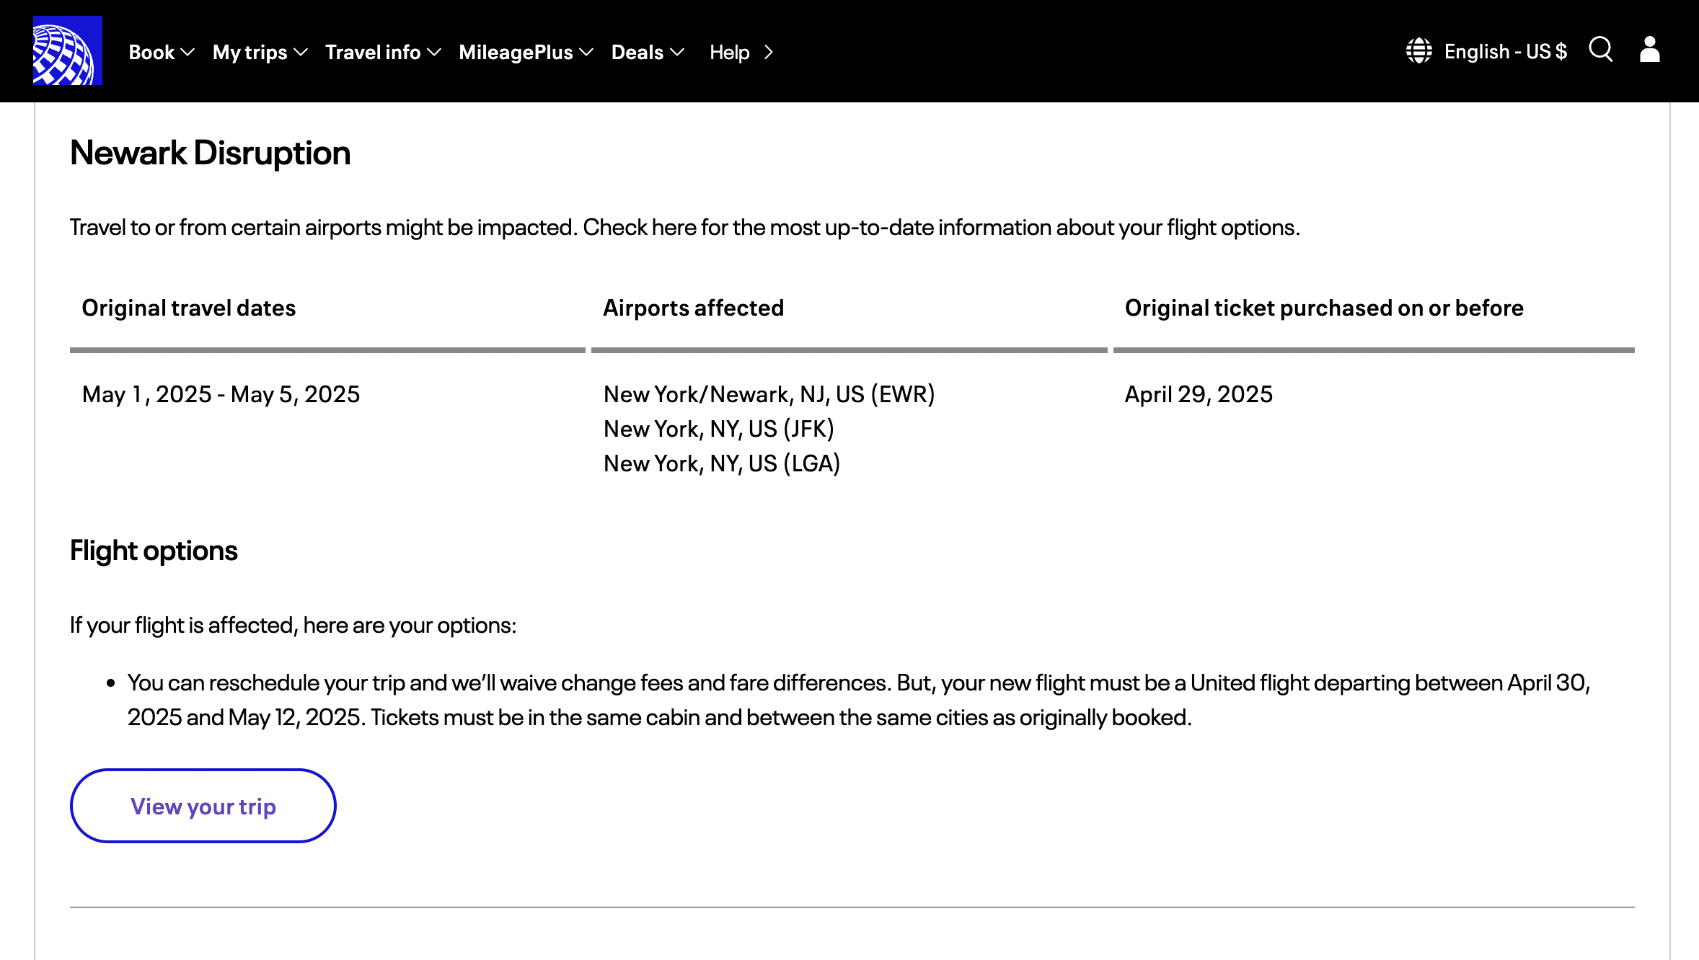This screenshot has height=960, width=1699.
Task: Click the globe language icon
Action: 1418,51
